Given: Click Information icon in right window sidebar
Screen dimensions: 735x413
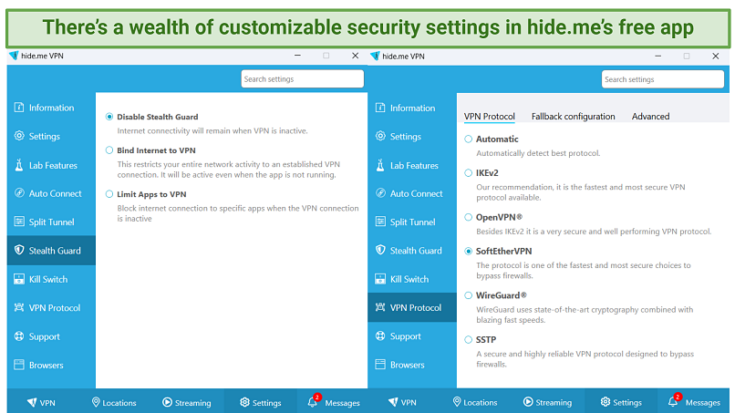Looking at the screenshot, I should (x=380, y=108).
